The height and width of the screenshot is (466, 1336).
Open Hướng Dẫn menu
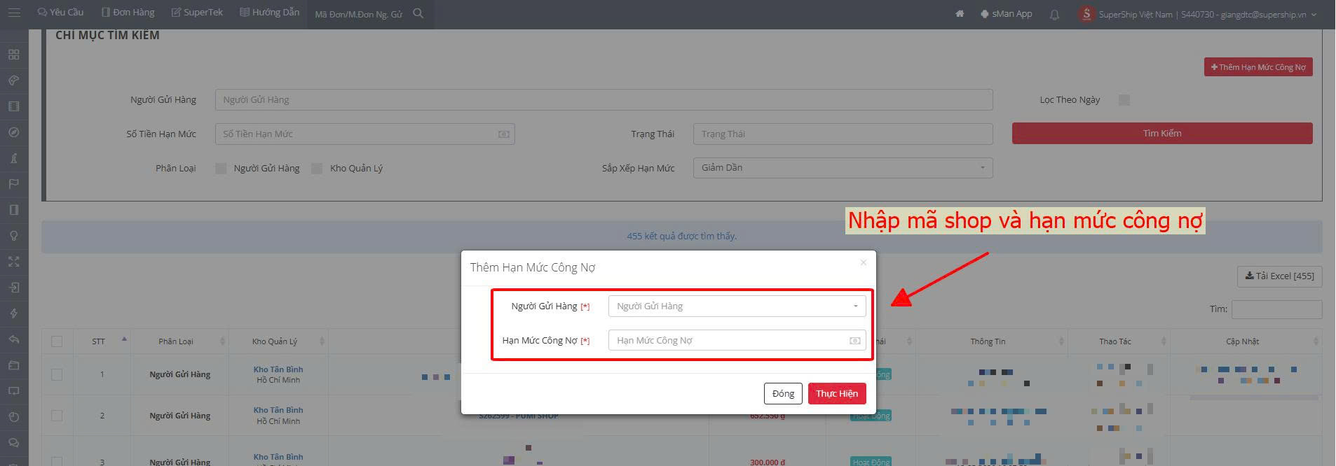point(269,13)
